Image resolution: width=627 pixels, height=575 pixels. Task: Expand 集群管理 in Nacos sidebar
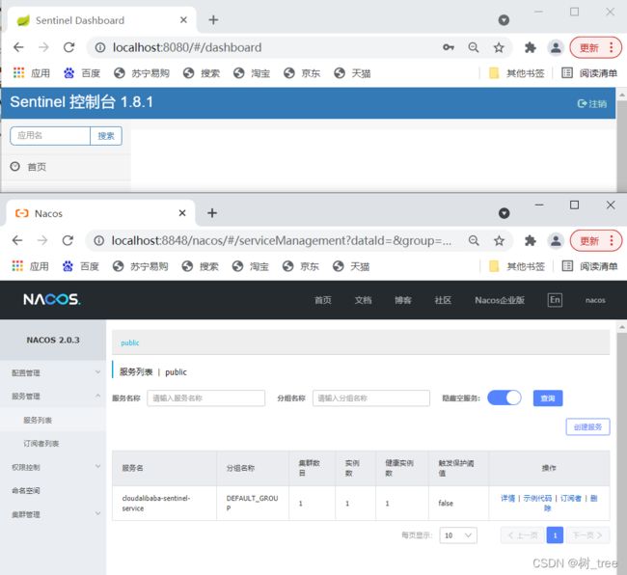(x=53, y=514)
